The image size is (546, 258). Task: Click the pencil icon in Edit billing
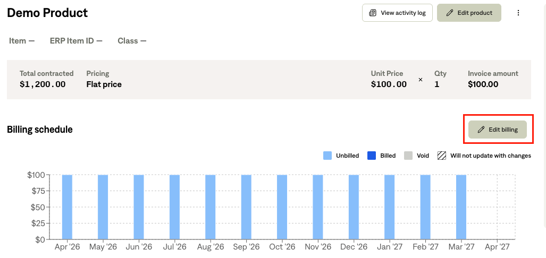tap(481, 130)
